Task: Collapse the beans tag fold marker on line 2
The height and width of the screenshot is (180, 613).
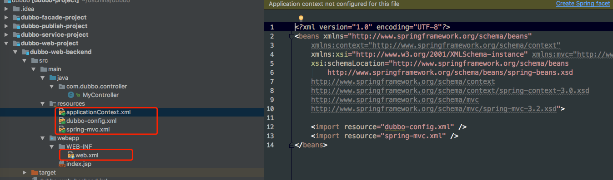Action: [291, 36]
